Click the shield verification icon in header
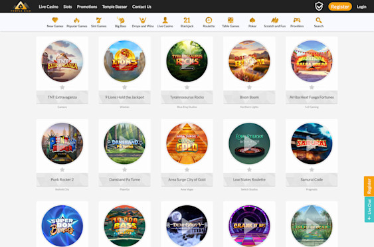 [319, 7]
